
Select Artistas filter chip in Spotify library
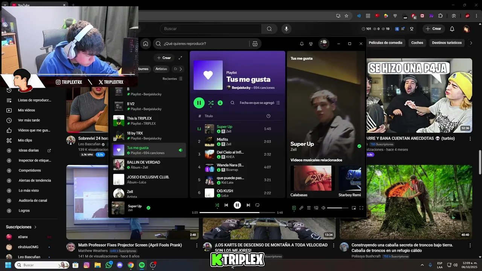tap(161, 69)
